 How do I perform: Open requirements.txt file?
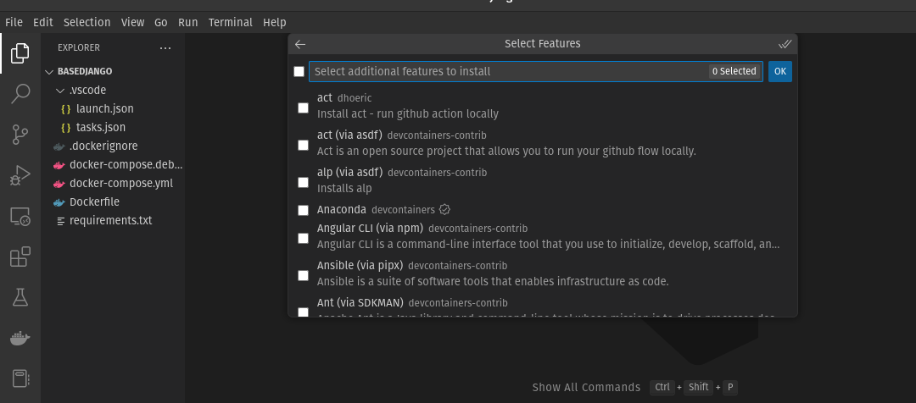click(110, 221)
